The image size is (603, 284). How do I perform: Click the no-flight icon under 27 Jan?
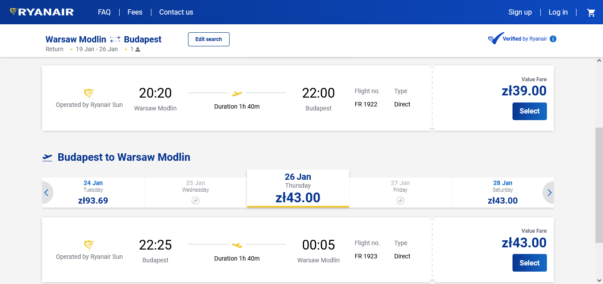pos(400,201)
